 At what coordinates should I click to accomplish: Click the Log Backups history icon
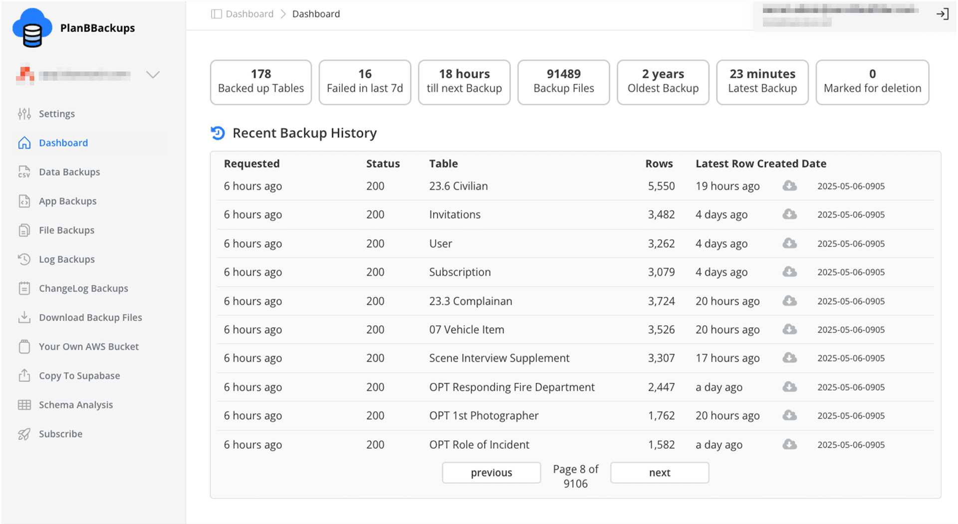click(24, 259)
